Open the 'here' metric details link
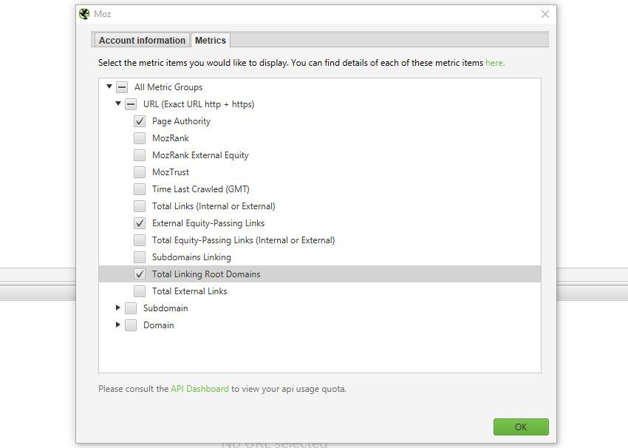This screenshot has height=448, width=628. click(x=494, y=63)
